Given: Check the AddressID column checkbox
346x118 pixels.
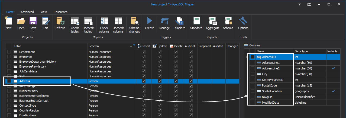Looking at the screenshot, I should pyautogui.click(x=253, y=57).
